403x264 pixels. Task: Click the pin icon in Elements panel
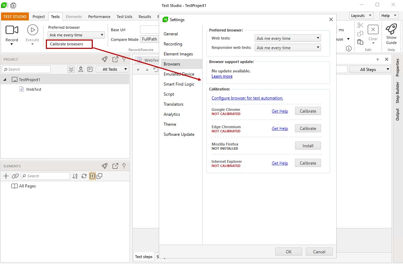[124, 166]
